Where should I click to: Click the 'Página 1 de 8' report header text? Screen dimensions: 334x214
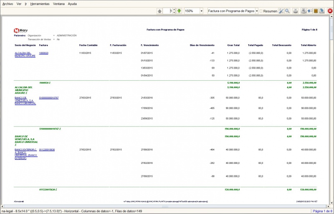coord(309,30)
